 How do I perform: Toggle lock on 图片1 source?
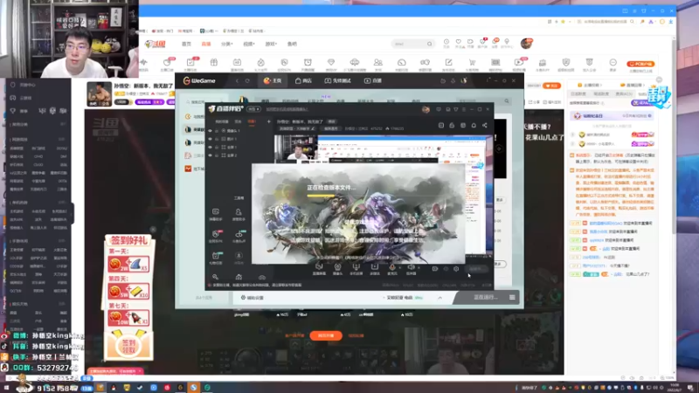tap(217, 139)
